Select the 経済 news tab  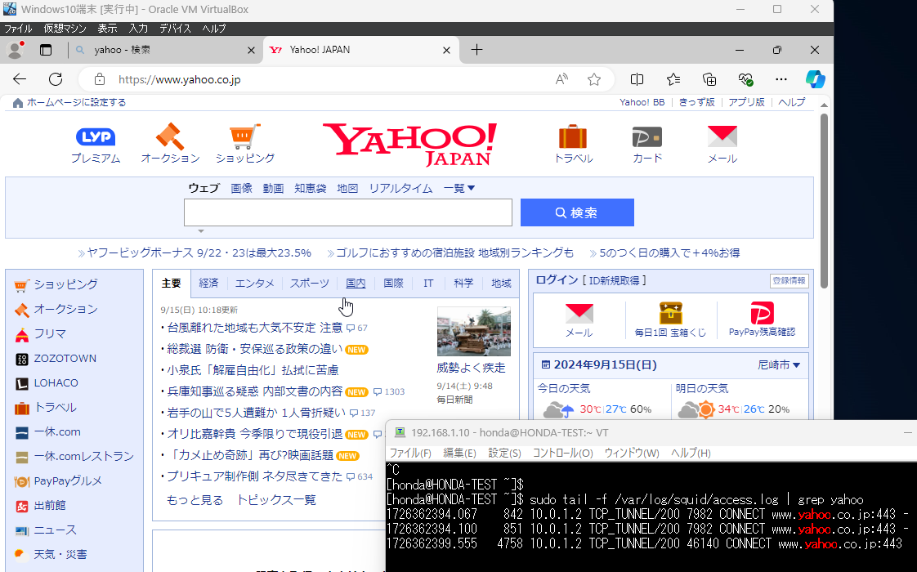pyautogui.click(x=208, y=283)
